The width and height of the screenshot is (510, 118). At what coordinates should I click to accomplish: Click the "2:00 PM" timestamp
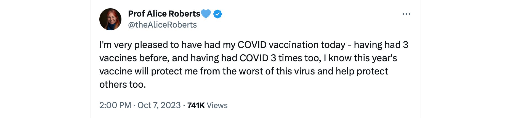(x=115, y=105)
